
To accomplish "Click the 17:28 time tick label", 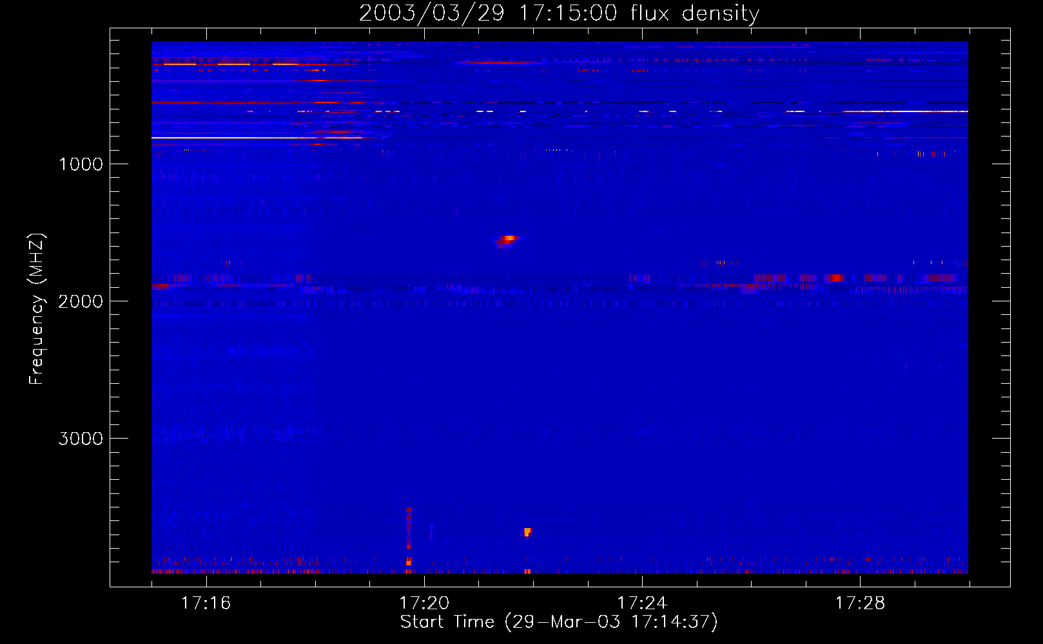I will click(x=860, y=603).
